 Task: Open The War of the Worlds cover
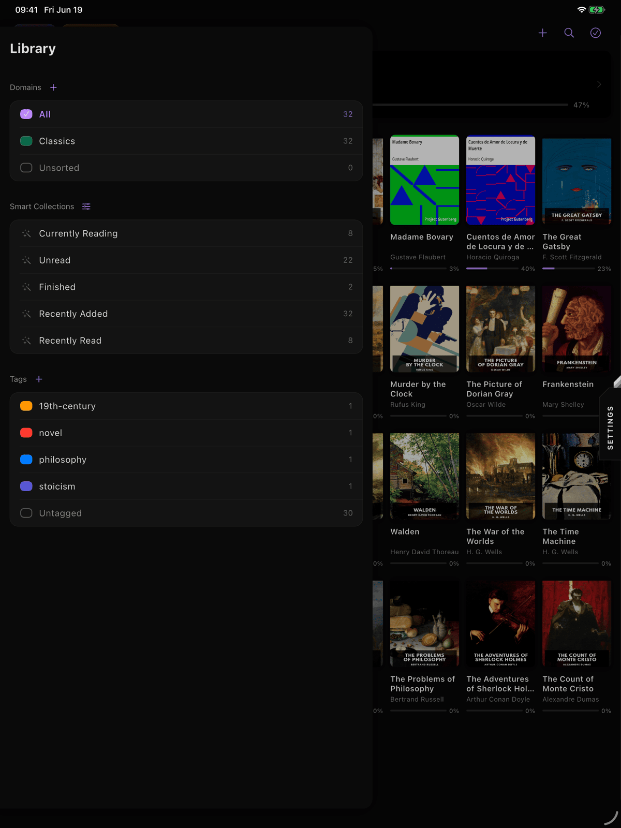[500, 476]
